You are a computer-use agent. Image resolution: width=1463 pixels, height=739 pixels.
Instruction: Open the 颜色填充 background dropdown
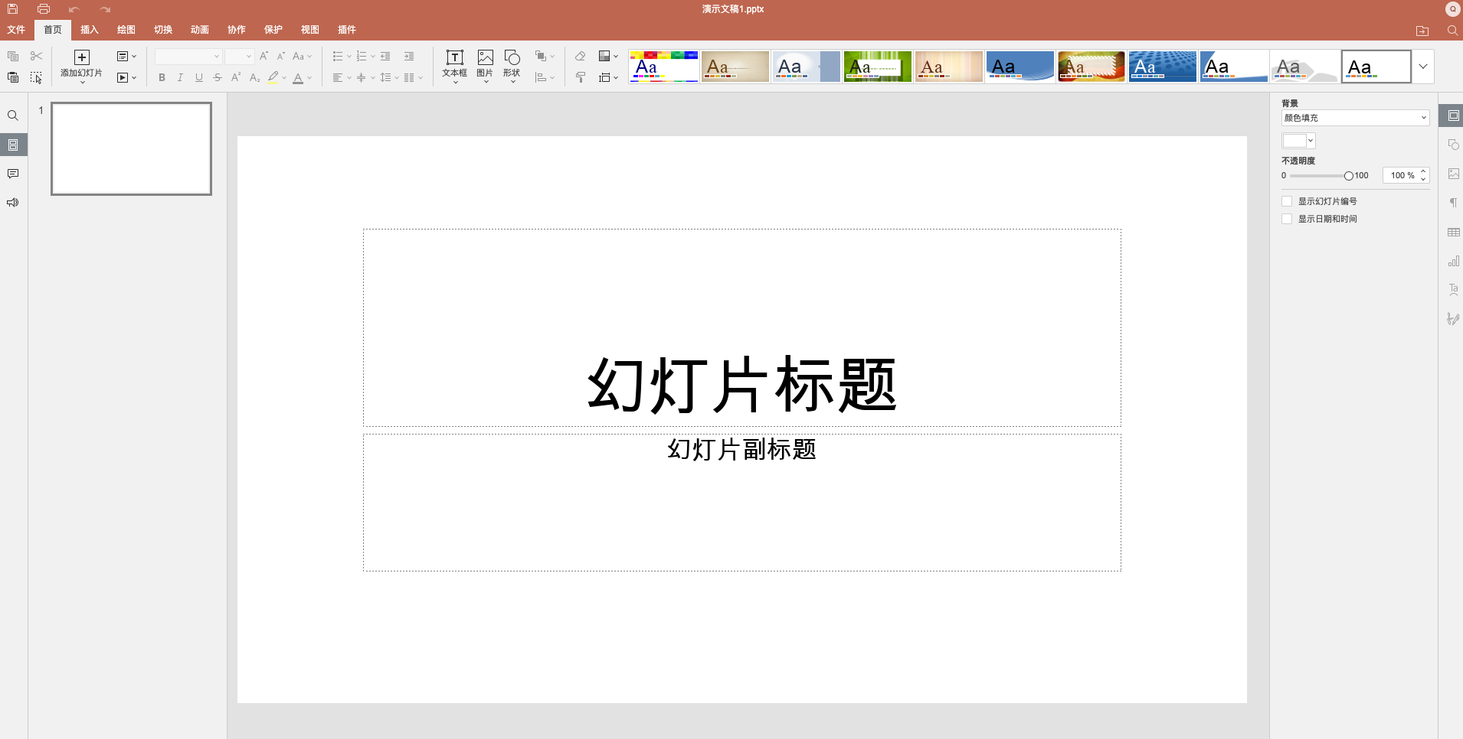coord(1355,118)
